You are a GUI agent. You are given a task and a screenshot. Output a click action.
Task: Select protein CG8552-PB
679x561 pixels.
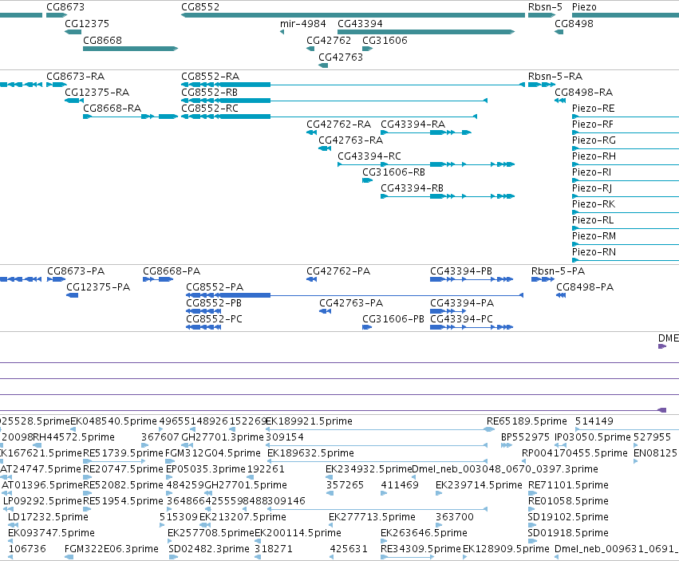tap(214, 303)
